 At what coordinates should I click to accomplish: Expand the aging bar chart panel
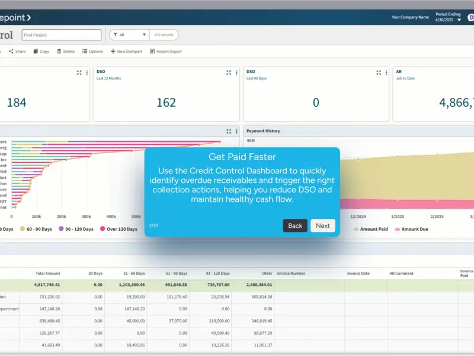click(x=229, y=131)
